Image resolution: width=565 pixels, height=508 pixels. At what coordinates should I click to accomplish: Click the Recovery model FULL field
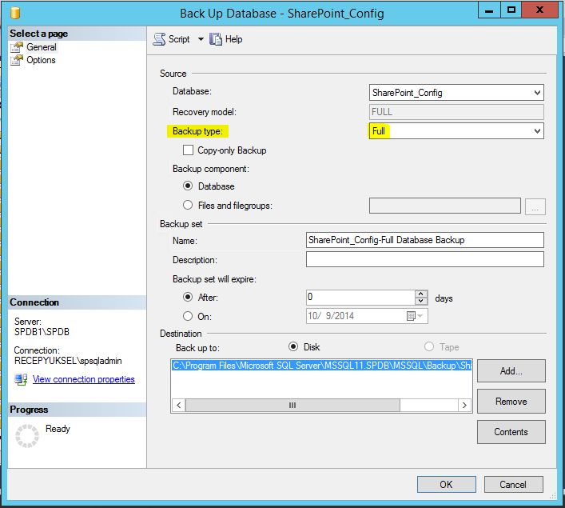point(456,112)
